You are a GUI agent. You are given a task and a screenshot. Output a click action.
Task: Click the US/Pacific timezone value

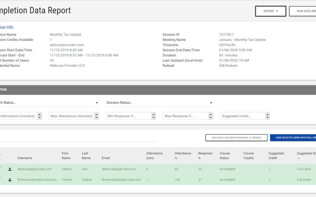pos(228,45)
